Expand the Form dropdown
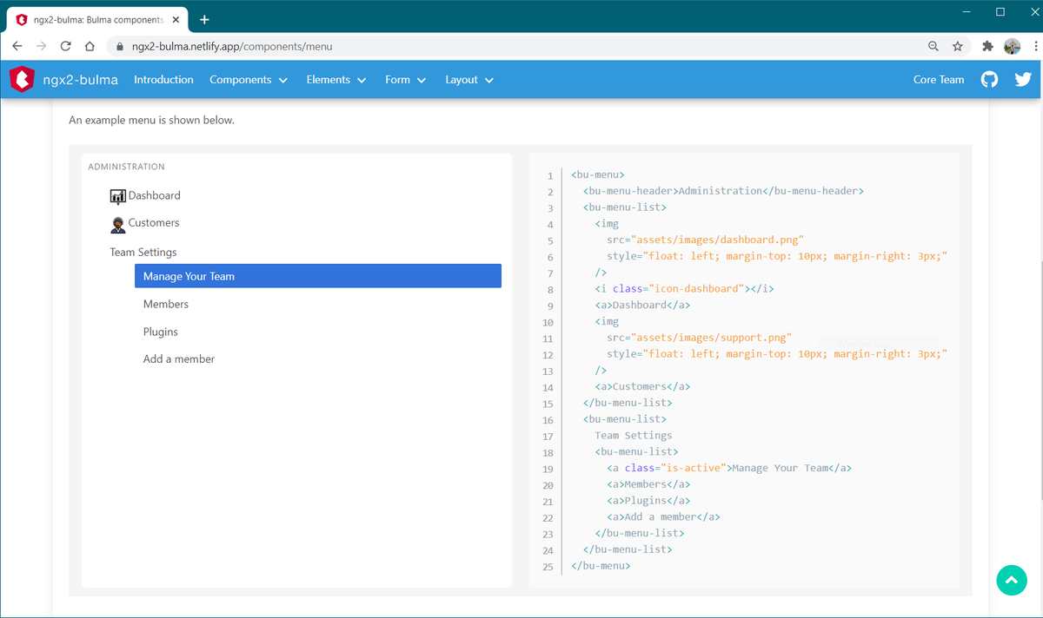 click(x=406, y=79)
